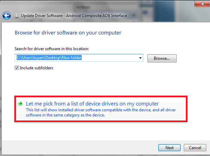Click the "Browse for driver software on your computer" heading
210x156 pixels.
click(x=68, y=33)
